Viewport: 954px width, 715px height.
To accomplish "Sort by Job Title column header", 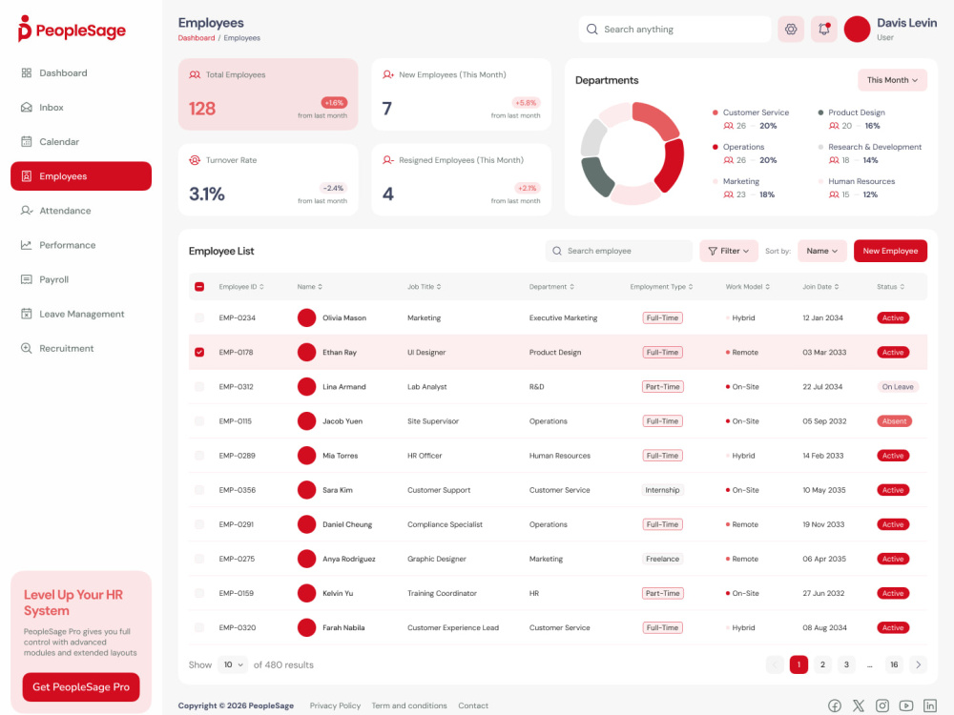I will pos(425,287).
